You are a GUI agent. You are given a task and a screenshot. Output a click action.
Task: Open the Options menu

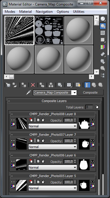[63, 12]
